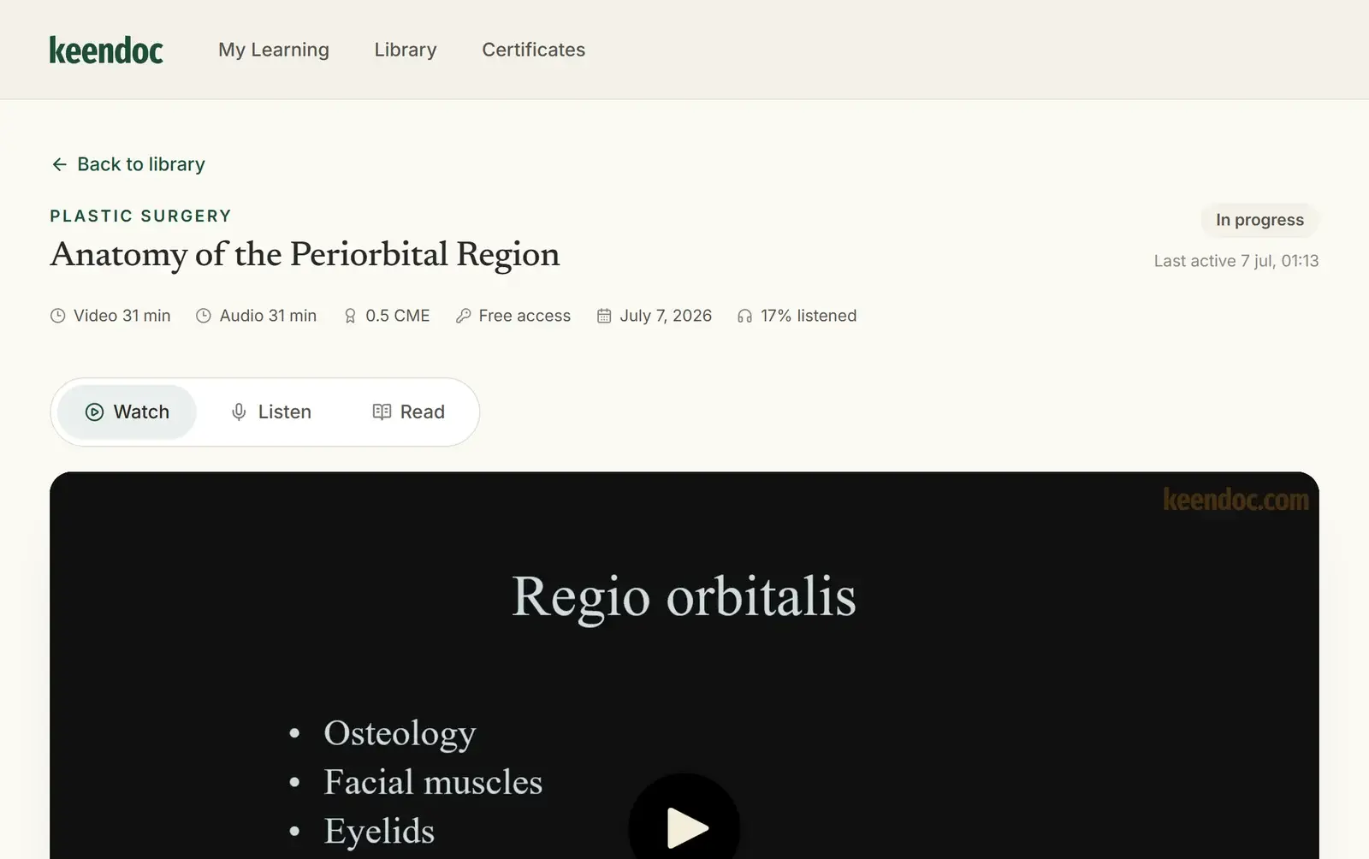Click the award icon beside 0.5 CME

pos(350,316)
